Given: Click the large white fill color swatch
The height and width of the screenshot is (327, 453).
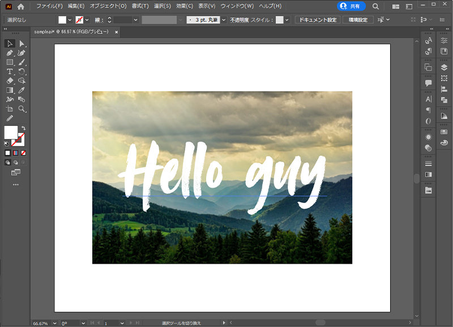Looking at the screenshot, I should 11,132.
